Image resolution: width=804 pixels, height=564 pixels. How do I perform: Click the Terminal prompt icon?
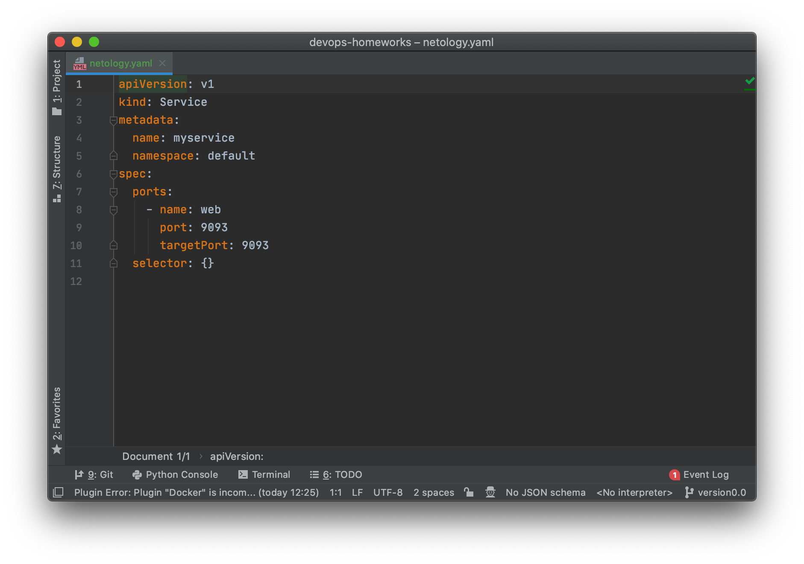243,474
